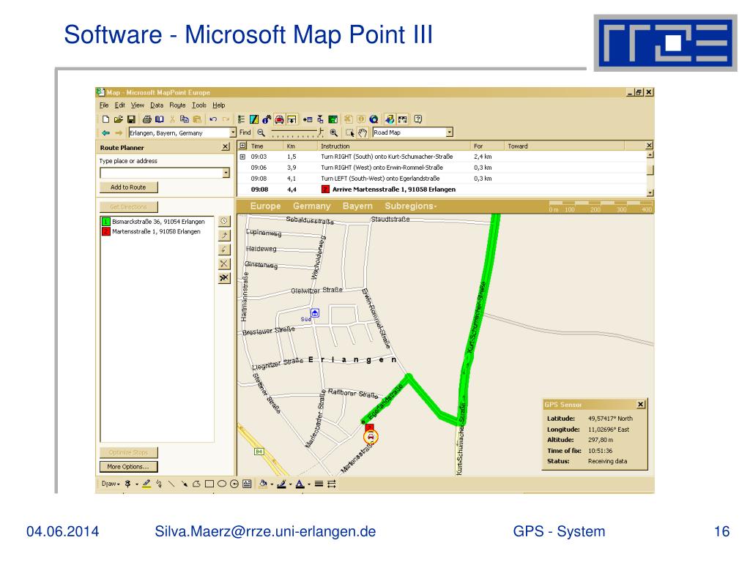Create a new map with New icon
The width and height of the screenshot is (750, 562).
pyautogui.click(x=105, y=119)
